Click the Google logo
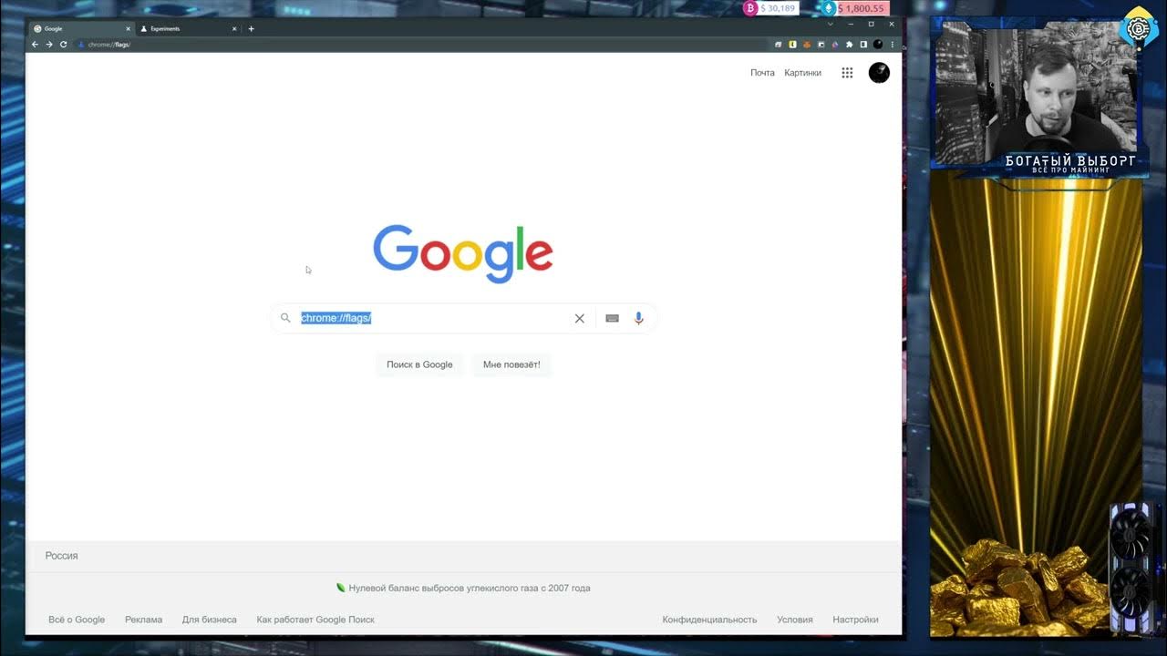Viewport: 1167px width, 656px height. [463, 252]
